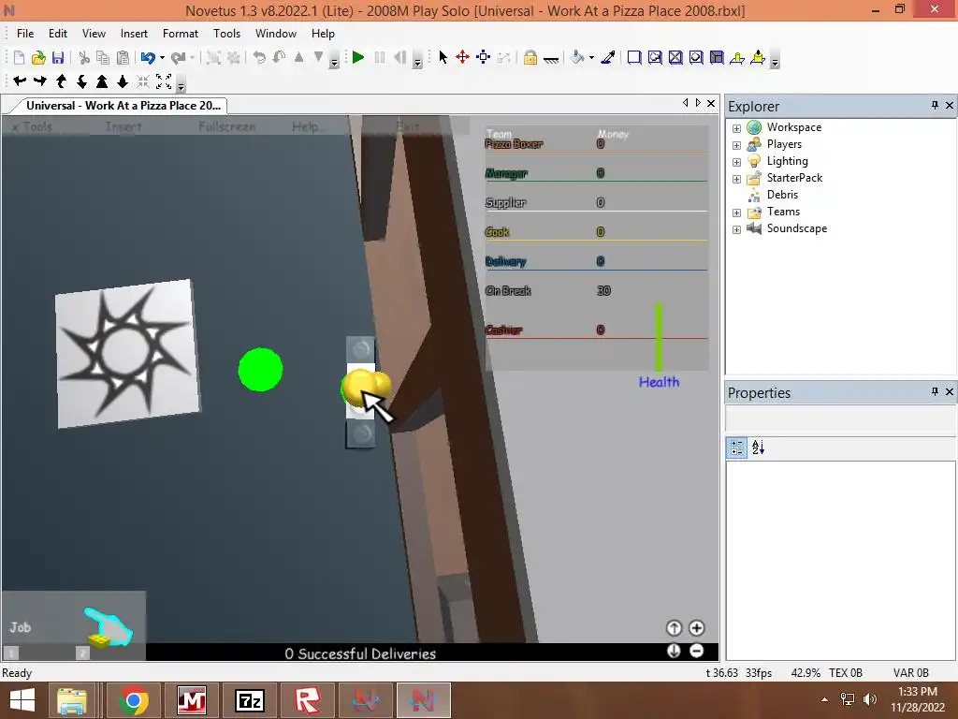Click the in-game Exit button
Viewport: 958px width, 719px height.
(408, 126)
